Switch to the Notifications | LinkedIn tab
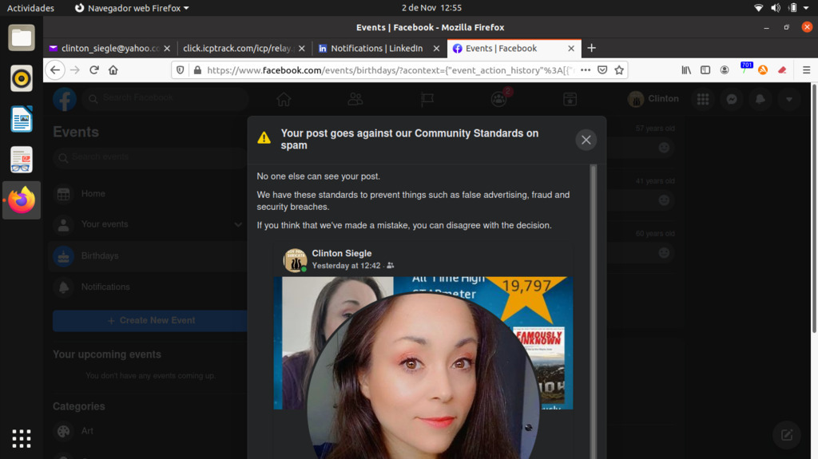 376,48
